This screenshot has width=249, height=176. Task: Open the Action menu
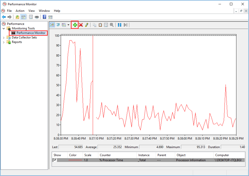pos(20,11)
